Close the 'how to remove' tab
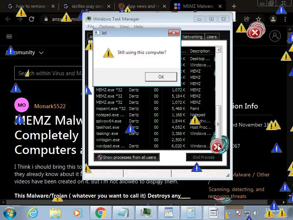 (x=53, y=6)
